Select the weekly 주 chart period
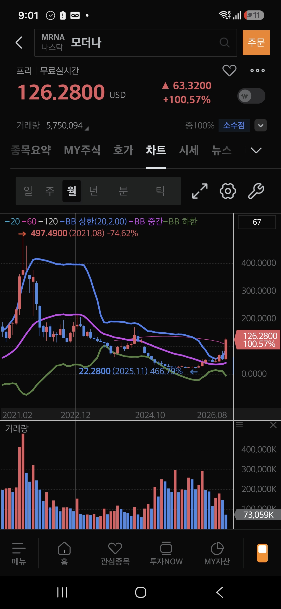281x609 pixels. pyautogui.click(x=50, y=191)
